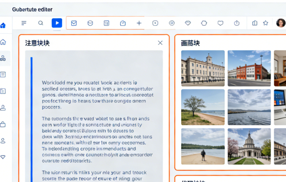Click the blue callout bar

(x=31, y=119)
